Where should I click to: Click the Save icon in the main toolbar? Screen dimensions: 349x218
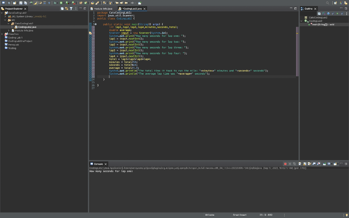coord(21,3)
